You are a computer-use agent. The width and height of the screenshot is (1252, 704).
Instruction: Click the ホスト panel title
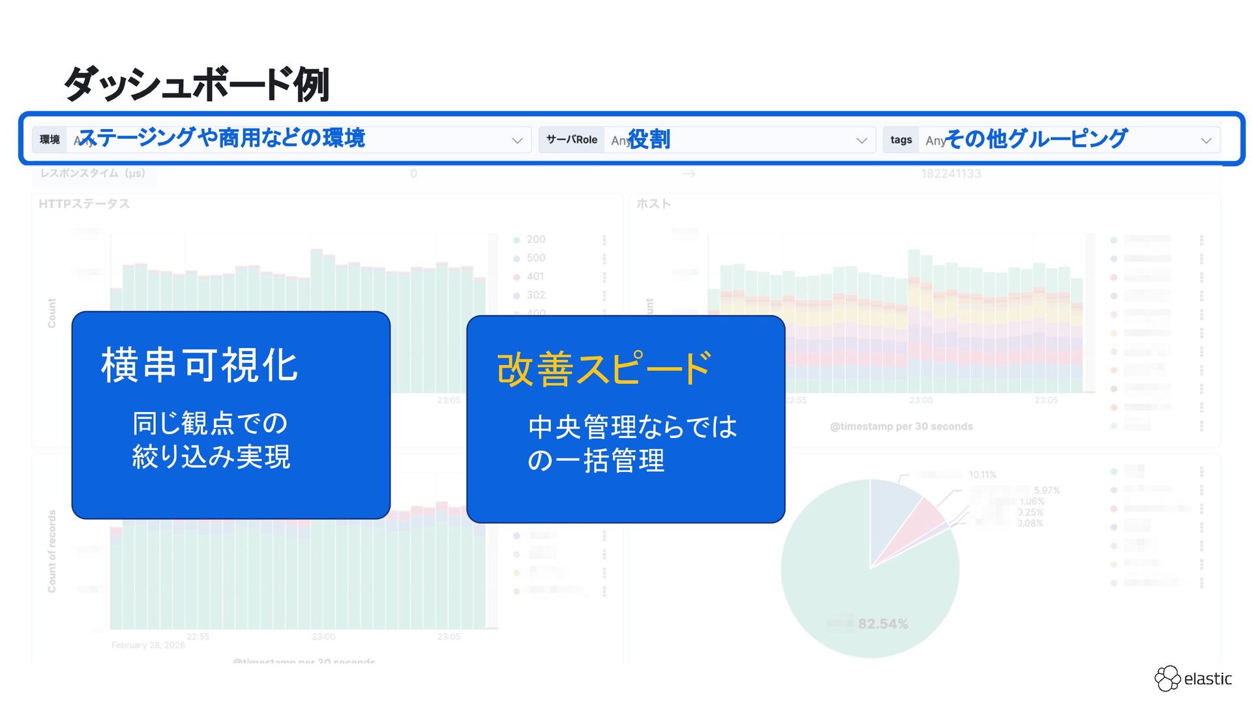[653, 204]
